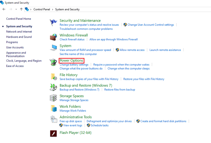The image size is (211, 143).
Task: Click the Windows Firewall brick wall icon
Action: click(x=54, y=37)
